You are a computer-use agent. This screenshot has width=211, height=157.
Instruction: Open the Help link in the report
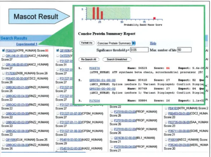click(x=153, y=43)
